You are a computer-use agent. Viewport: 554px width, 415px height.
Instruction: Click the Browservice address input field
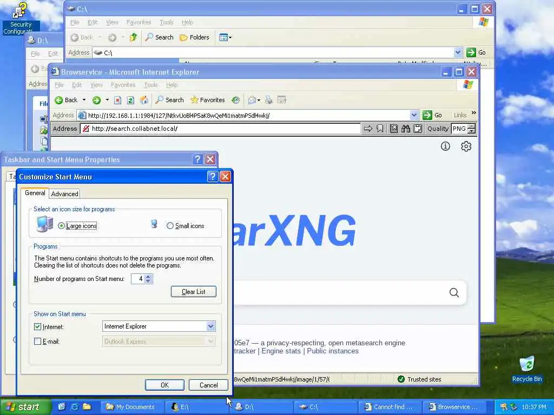pyautogui.click(x=221, y=129)
